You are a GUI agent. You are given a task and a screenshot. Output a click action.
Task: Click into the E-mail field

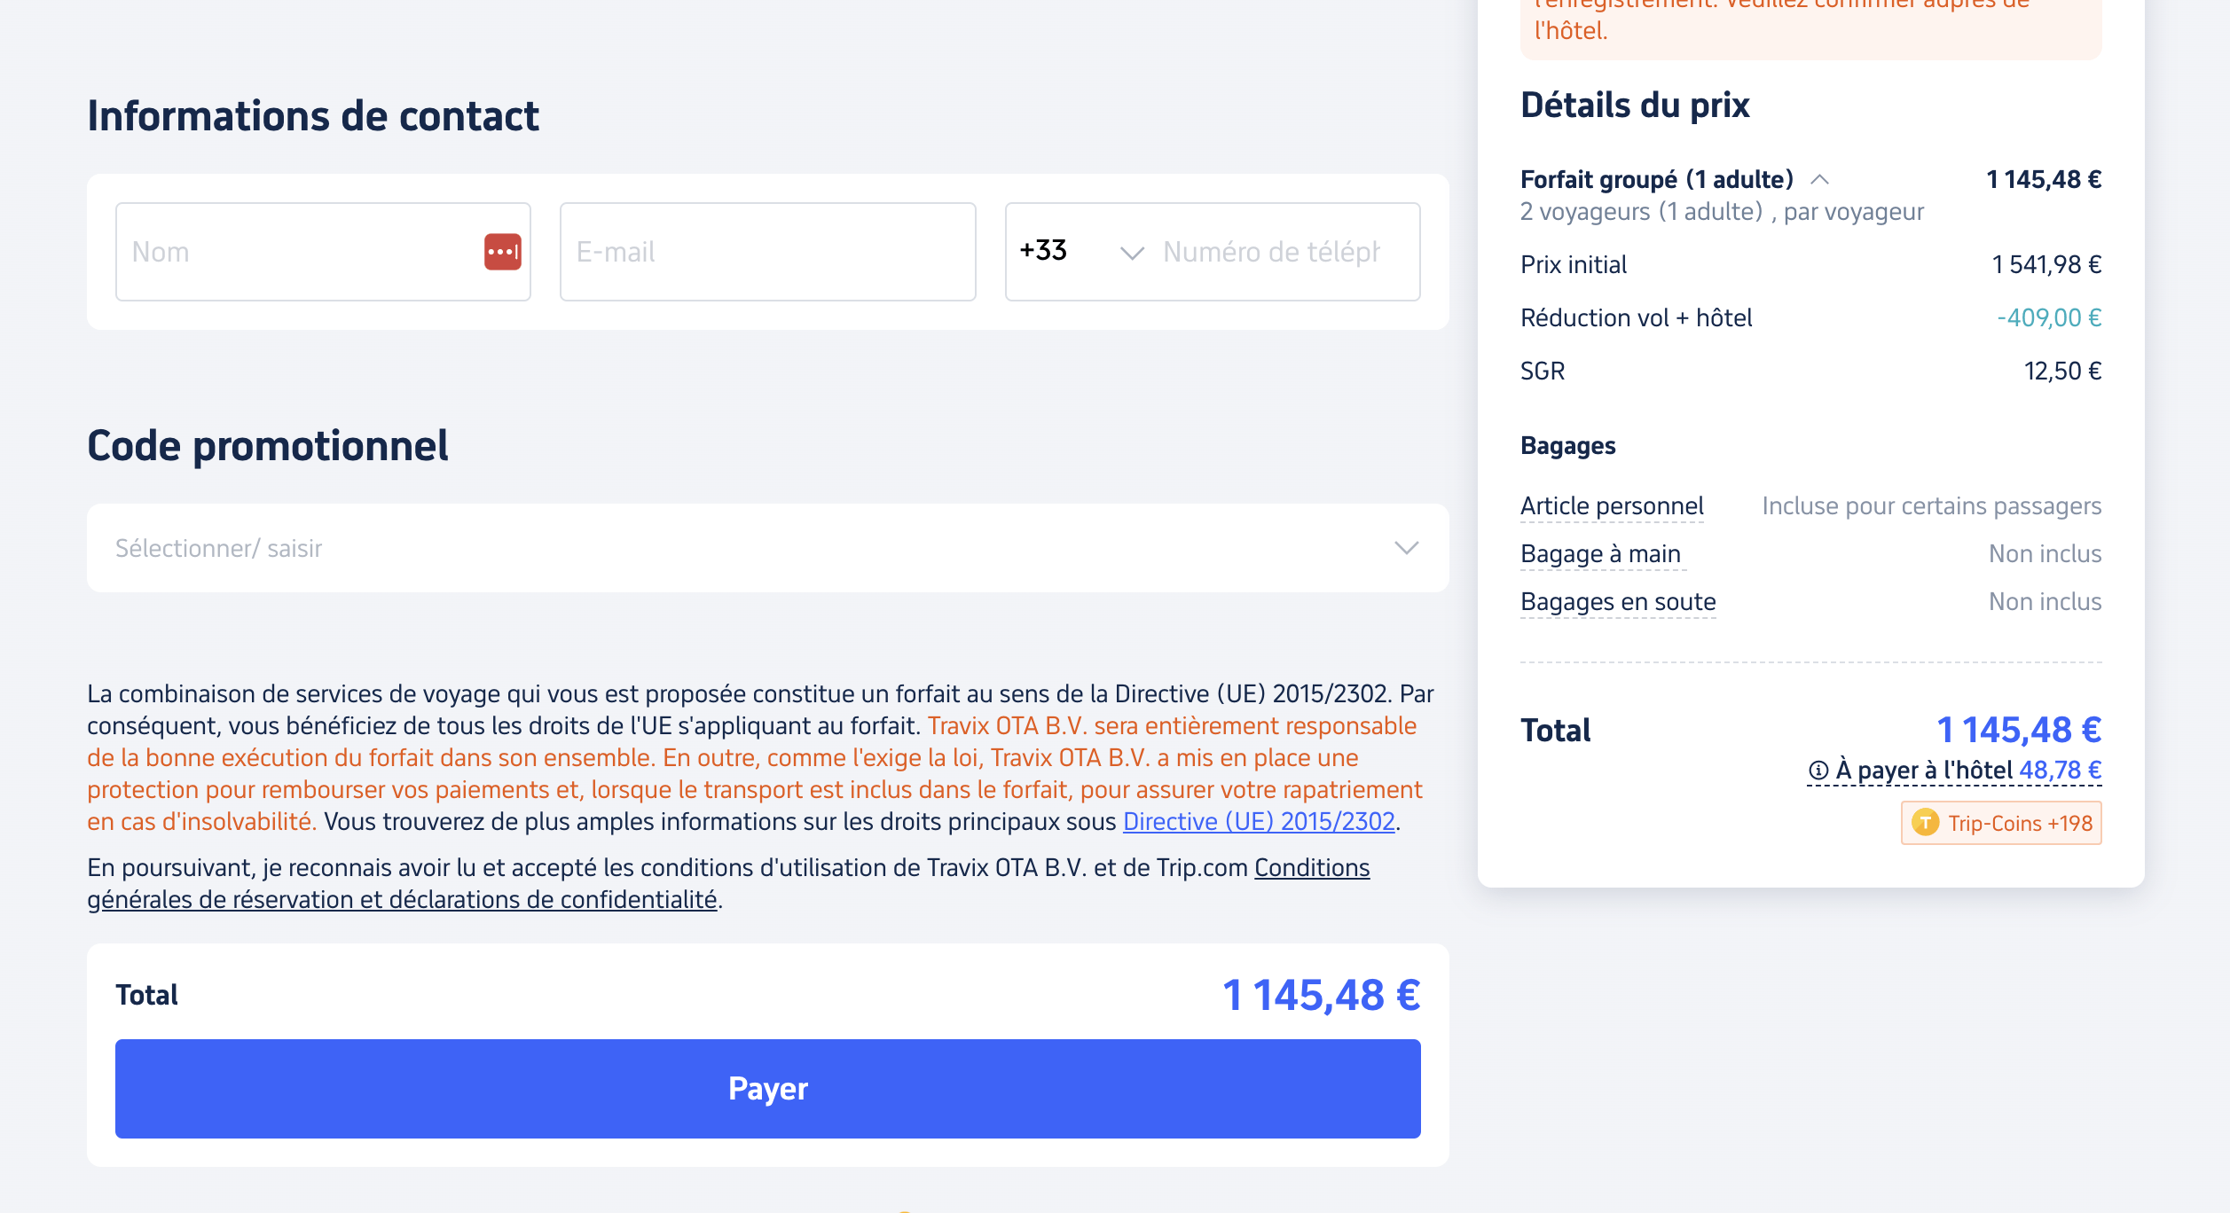click(x=767, y=252)
